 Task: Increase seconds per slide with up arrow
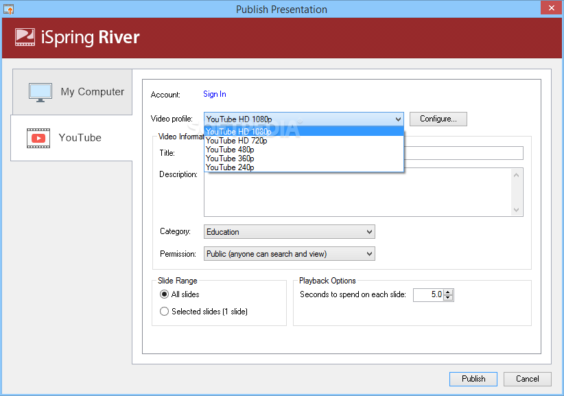[448, 292]
